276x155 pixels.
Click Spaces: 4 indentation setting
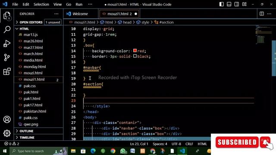pos(160,144)
